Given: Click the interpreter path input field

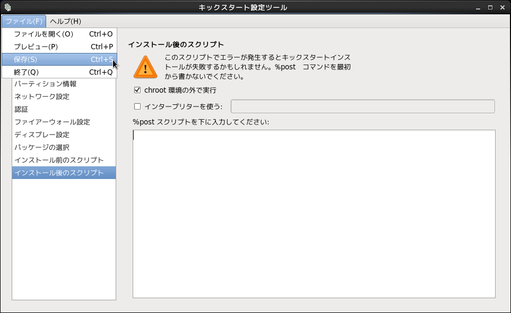Looking at the screenshot, I should coord(362,106).
